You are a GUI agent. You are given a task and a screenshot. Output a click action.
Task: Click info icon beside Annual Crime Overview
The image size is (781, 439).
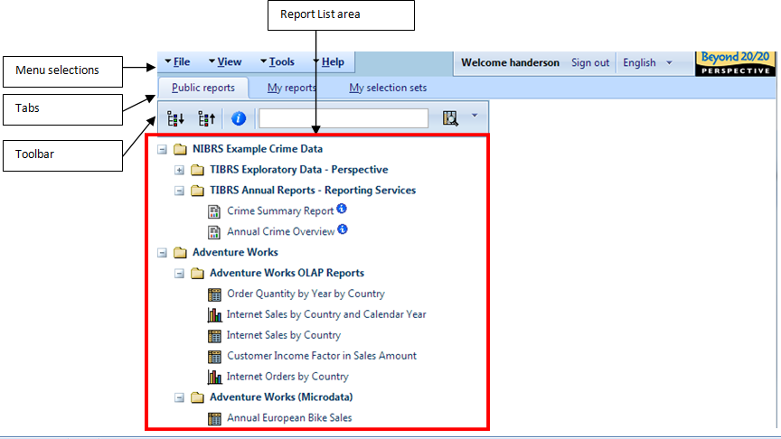coord(343,229)
